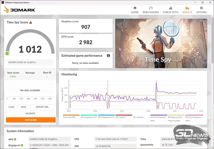
Task: Click the Time Spy benchmark thumbnail image
Action: (161, 43)
